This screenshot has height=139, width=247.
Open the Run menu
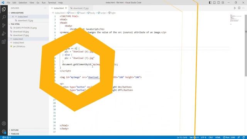click(44, 3)
